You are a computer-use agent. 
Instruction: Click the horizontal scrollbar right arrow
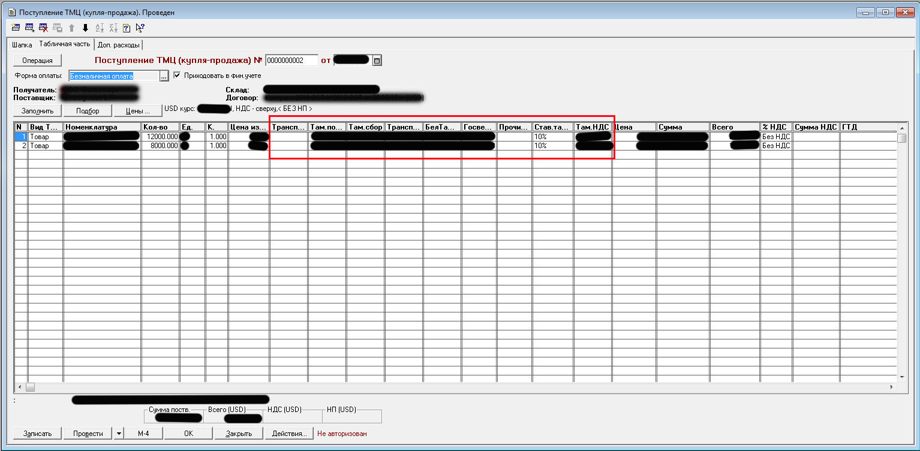pos(892,387)
